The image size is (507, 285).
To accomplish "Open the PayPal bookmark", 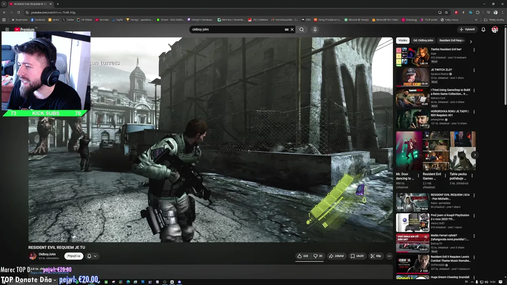I will pyautogui.click(x=117, y=19).
